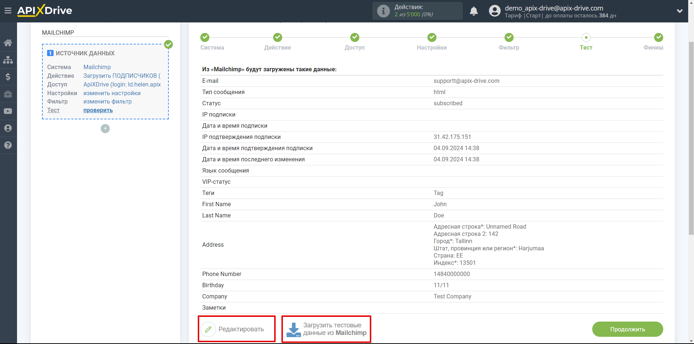Screen dimensions: 694x344
Task: Open the YouTube video icon in sidebar
Action: 8,111
